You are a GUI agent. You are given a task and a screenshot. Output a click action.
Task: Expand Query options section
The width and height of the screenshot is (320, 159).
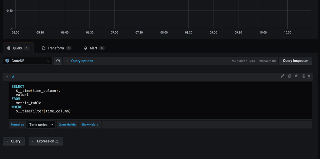tap(82, 61)
